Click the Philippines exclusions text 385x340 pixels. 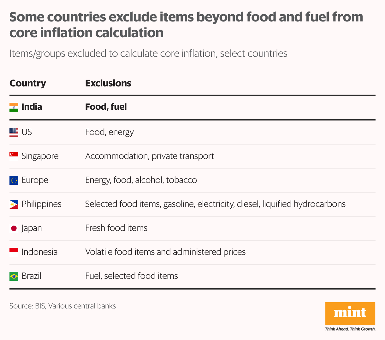[215, 204]
